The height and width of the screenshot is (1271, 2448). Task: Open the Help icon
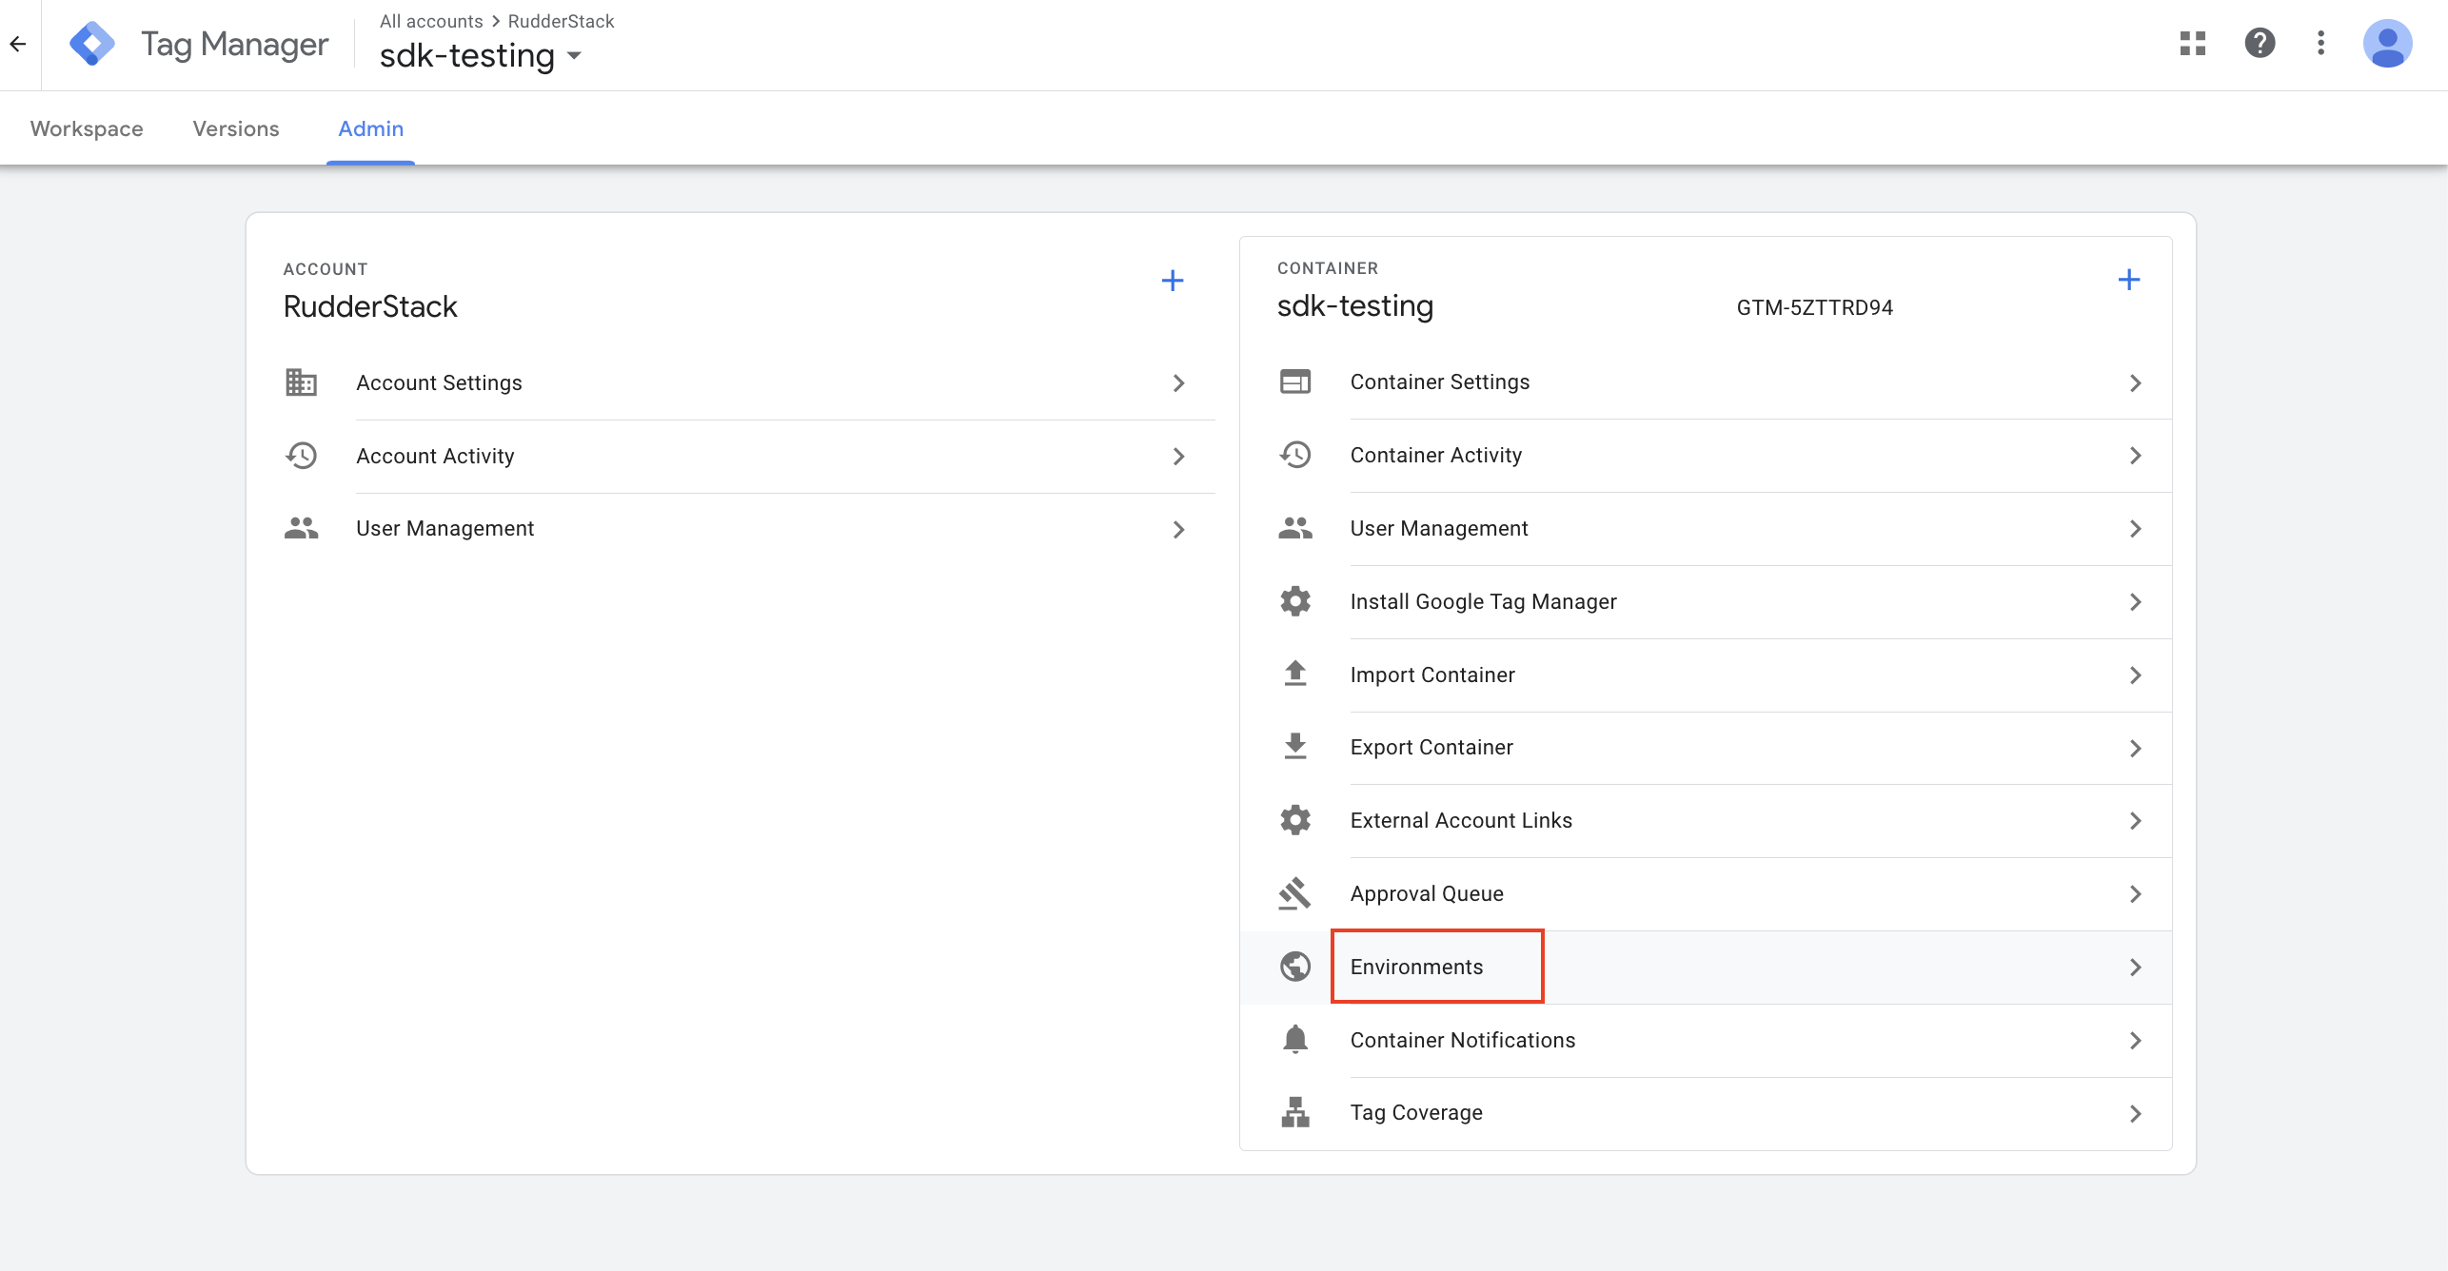coord(2260,44)
